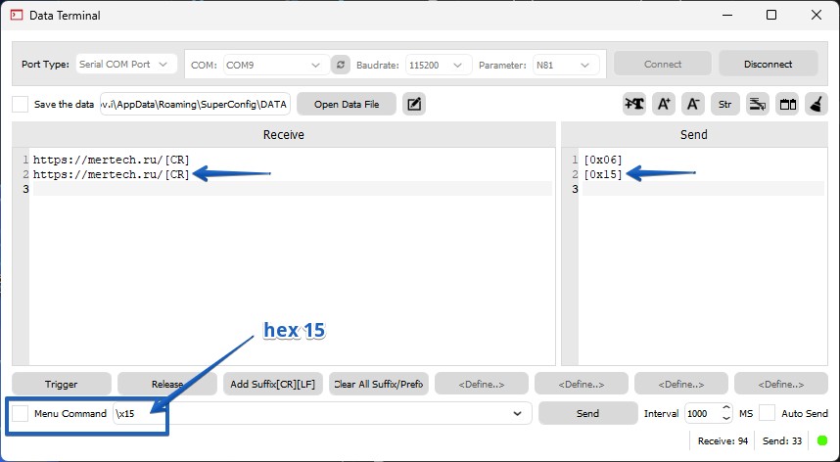840x462 pixels.
Task: Increase font size with the A+ icon
Action: (663, 104)
